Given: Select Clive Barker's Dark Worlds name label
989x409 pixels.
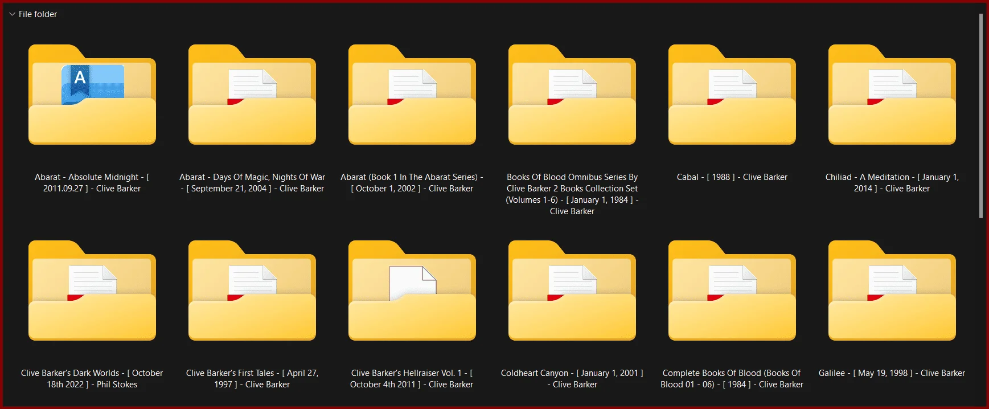Looking at the screenshot, I should coord(92,379).
